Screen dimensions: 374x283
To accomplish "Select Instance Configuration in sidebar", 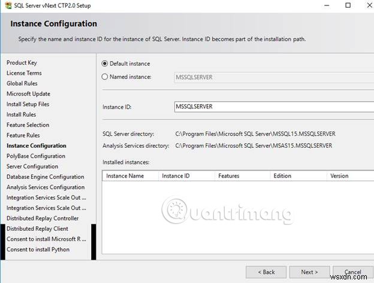I will (37, 145).
